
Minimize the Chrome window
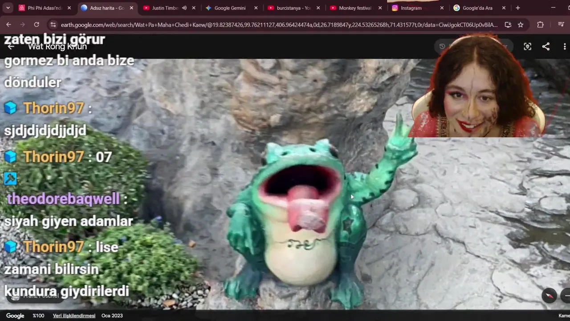[553, 8]
